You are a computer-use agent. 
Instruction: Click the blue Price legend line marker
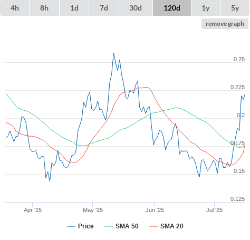pyautogui.click(x=71, y=226)
